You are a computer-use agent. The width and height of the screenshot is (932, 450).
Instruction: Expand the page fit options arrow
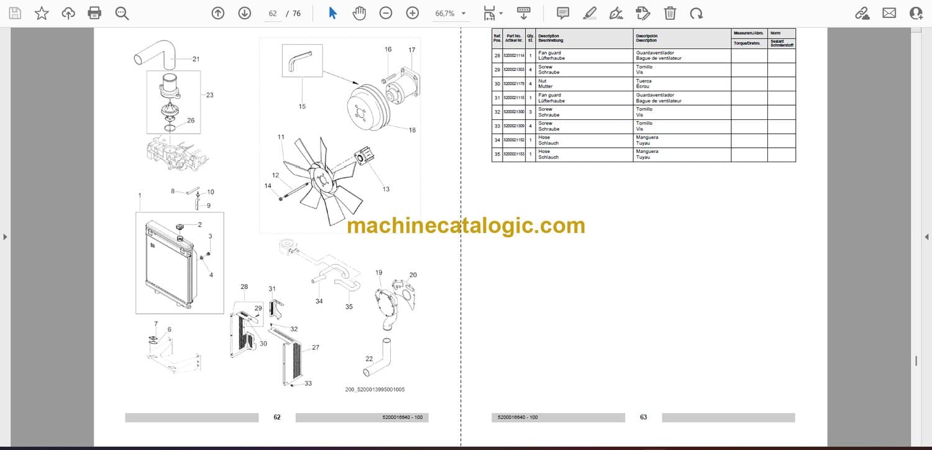pos(501,13)
